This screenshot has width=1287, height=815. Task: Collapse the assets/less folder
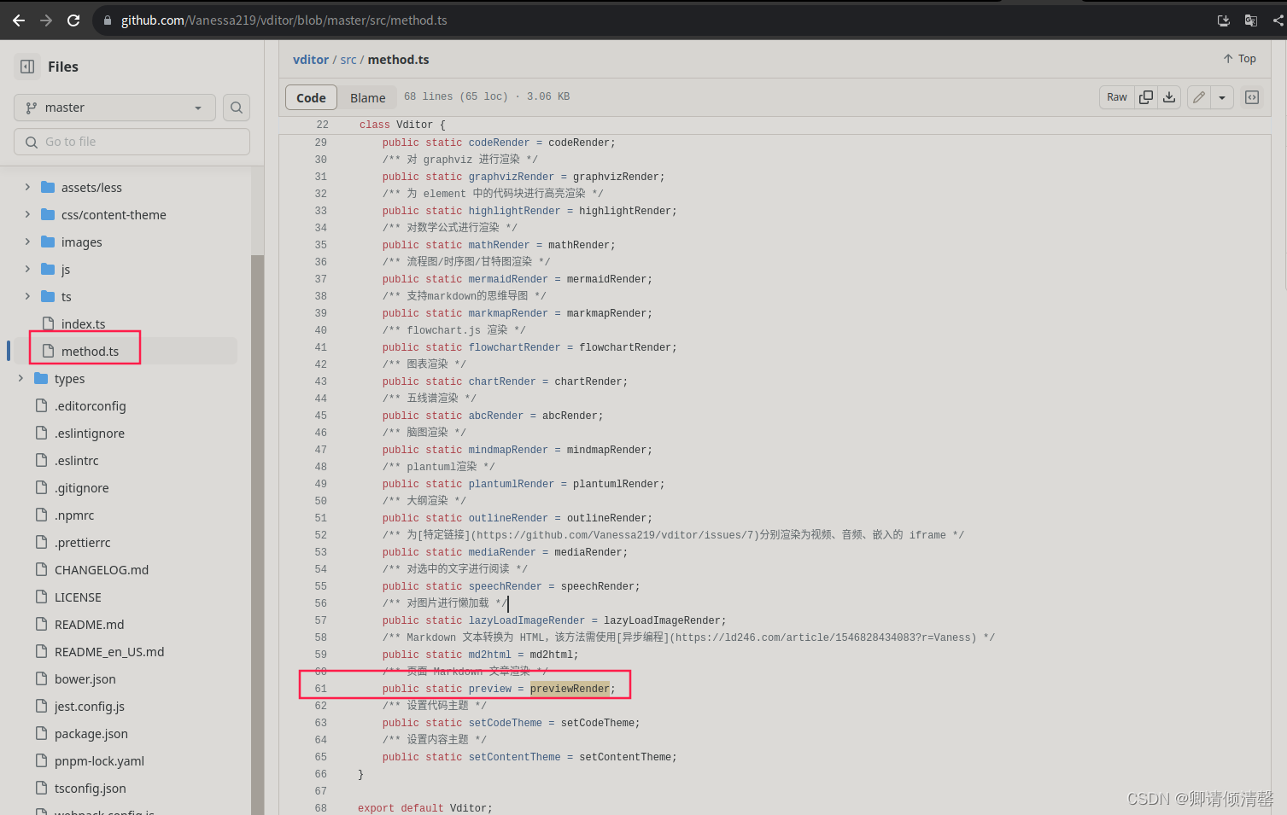pos(26,187)
